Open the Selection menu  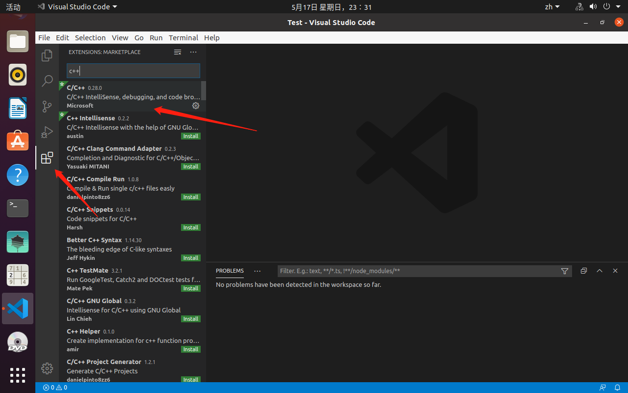point(90,38)
